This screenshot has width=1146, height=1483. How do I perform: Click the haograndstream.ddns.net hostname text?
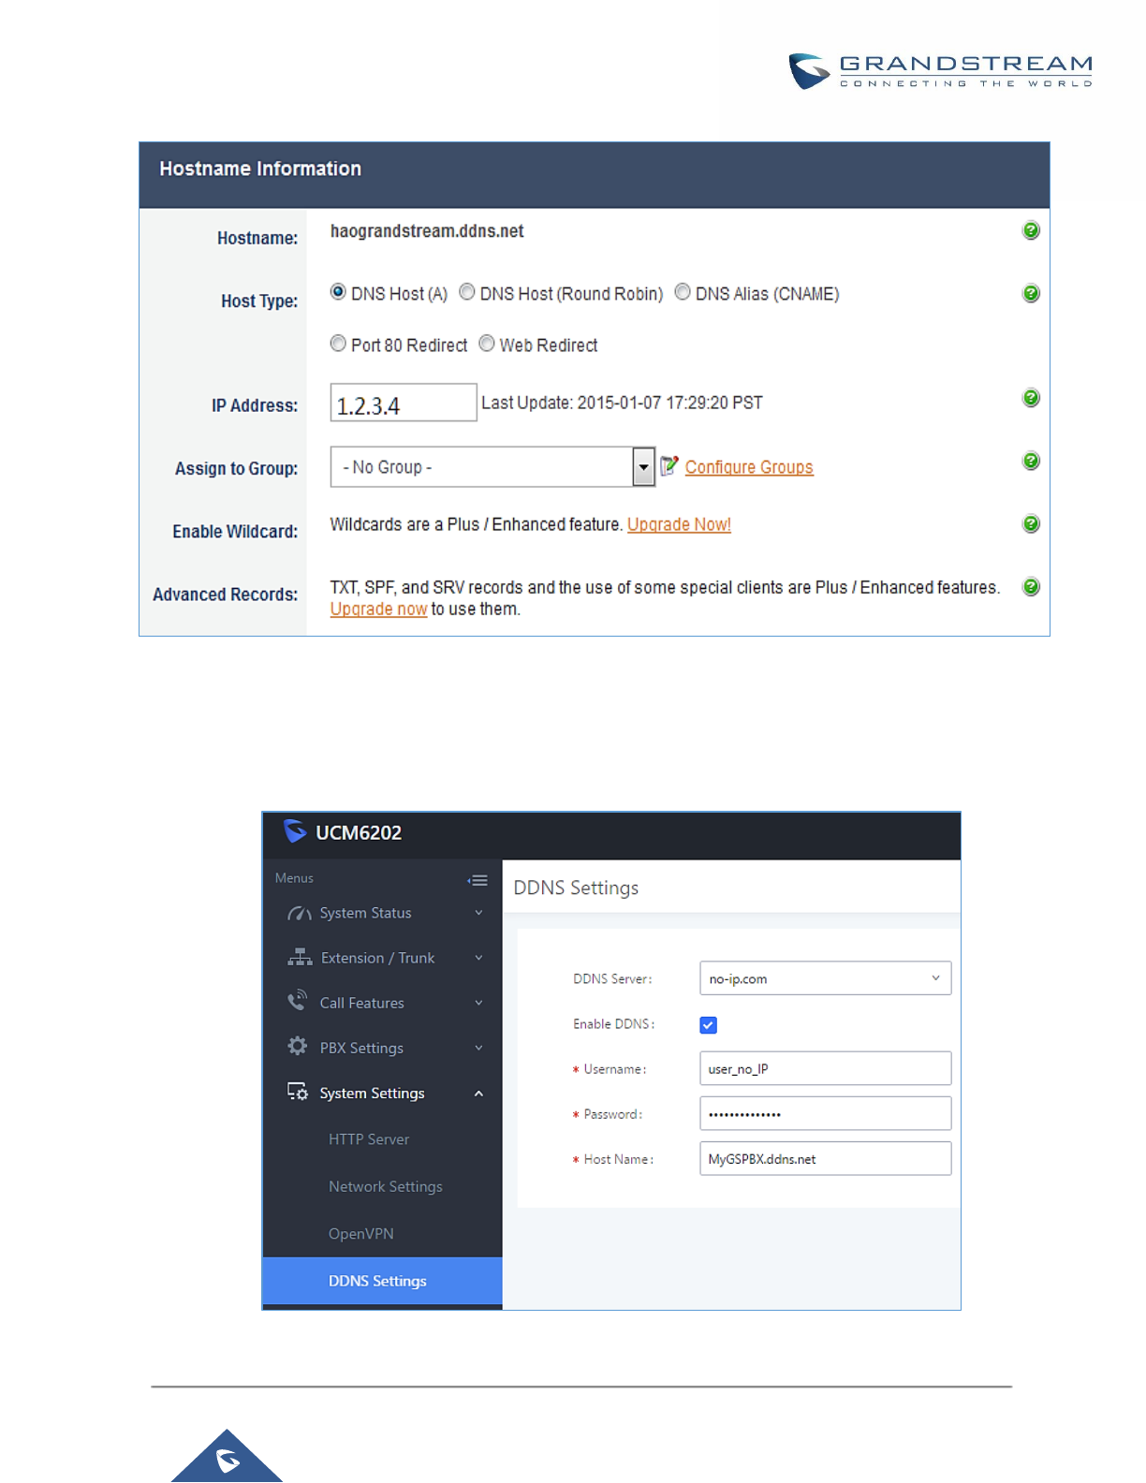(x=427, y=231)
